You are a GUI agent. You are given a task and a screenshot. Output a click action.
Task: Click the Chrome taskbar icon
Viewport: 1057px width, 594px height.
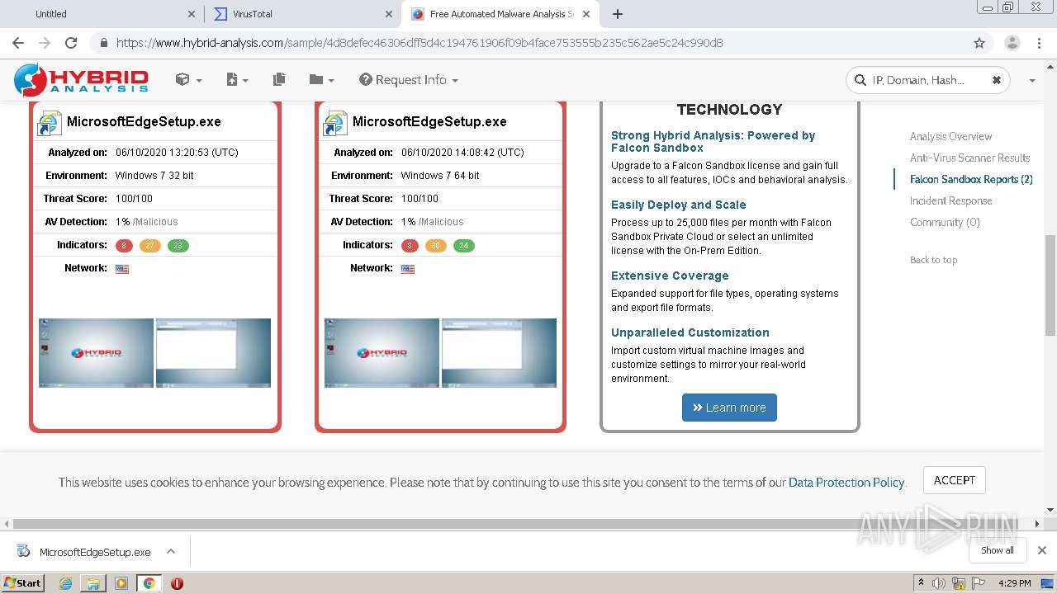(149, 583)
